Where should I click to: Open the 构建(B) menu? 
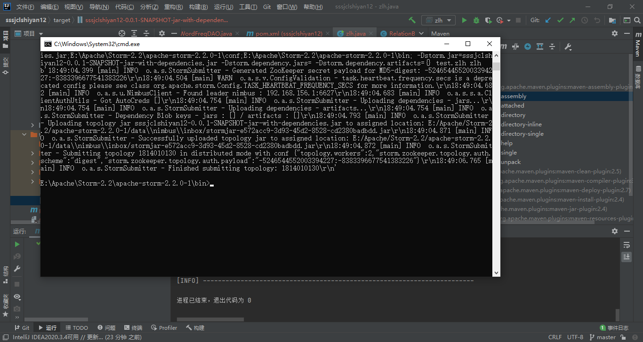[198, 7]
